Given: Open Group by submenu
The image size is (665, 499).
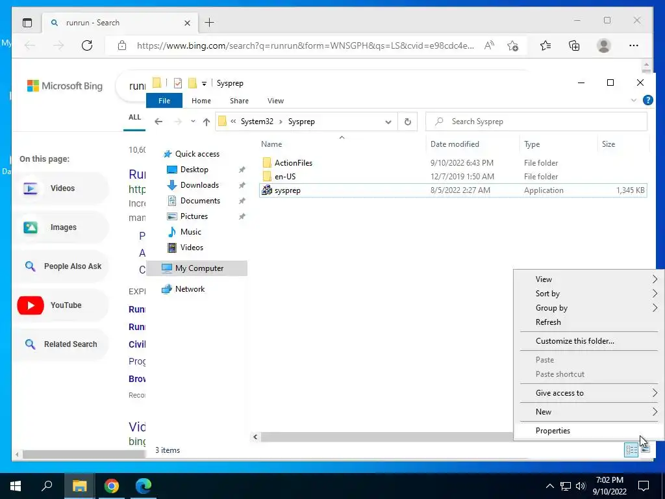Looking at the screenshot, I should pos(588,308).
